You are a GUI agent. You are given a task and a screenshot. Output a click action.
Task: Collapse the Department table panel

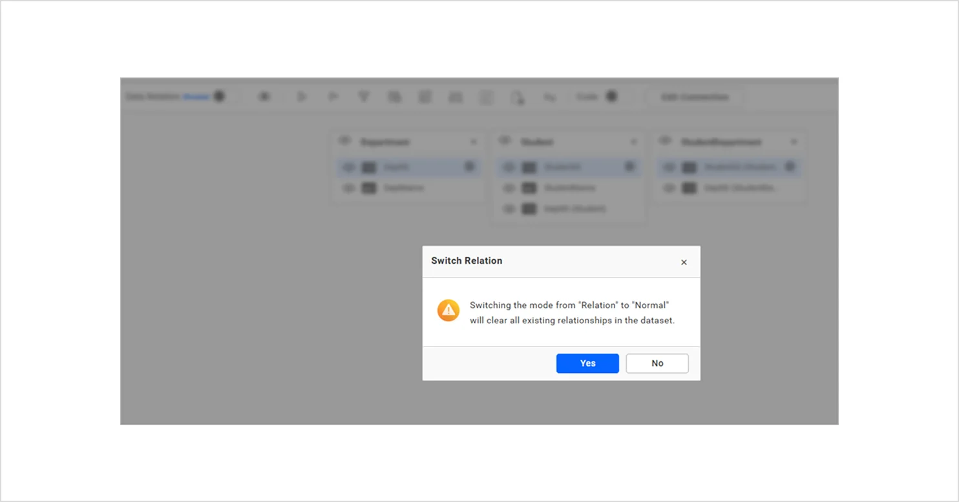pos(474,141)
